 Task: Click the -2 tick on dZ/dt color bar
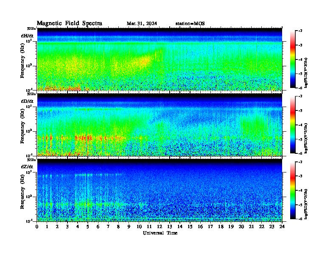pyautogui.click(x=300, y=162)
